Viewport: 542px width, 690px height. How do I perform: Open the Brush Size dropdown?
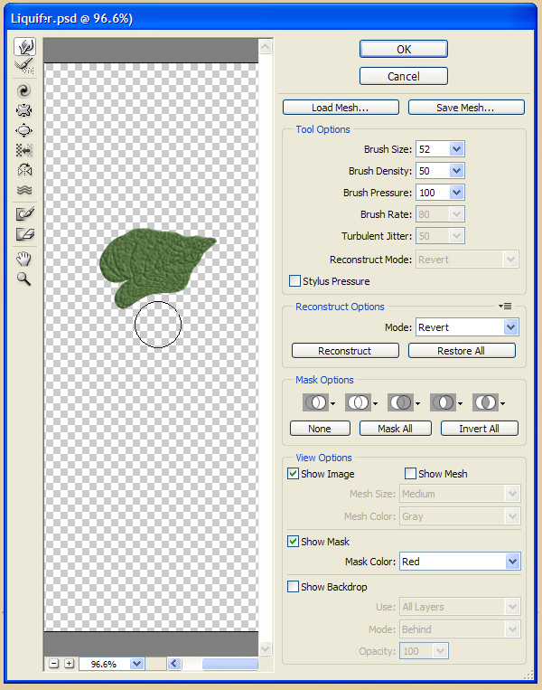[x=456, y=149]
